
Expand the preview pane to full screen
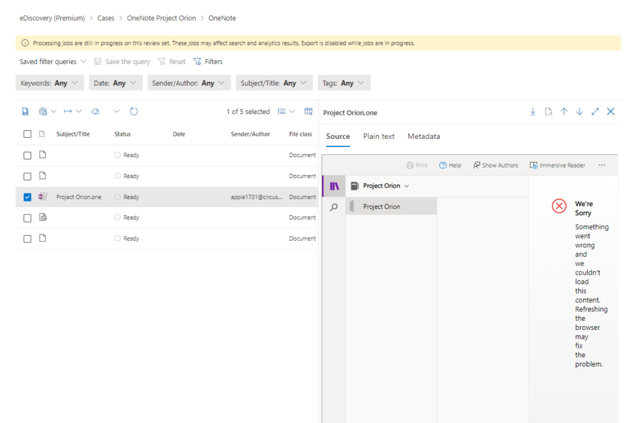(595, 112)
